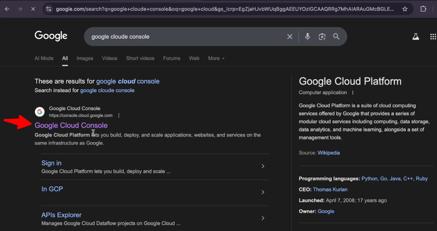Open more options for Computer application
Viewport: 437px width, 231px height.
pos(353,93)
